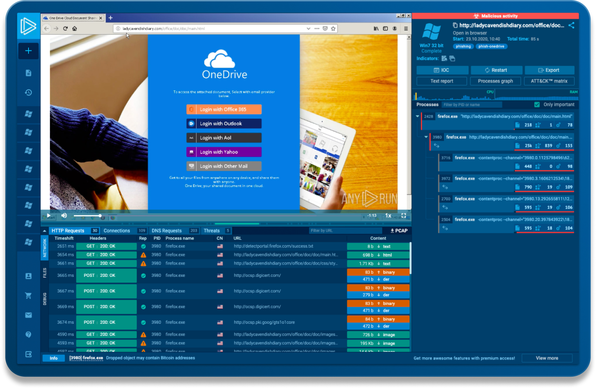Click the Filter by PID or name field

[x=472, y=105]
